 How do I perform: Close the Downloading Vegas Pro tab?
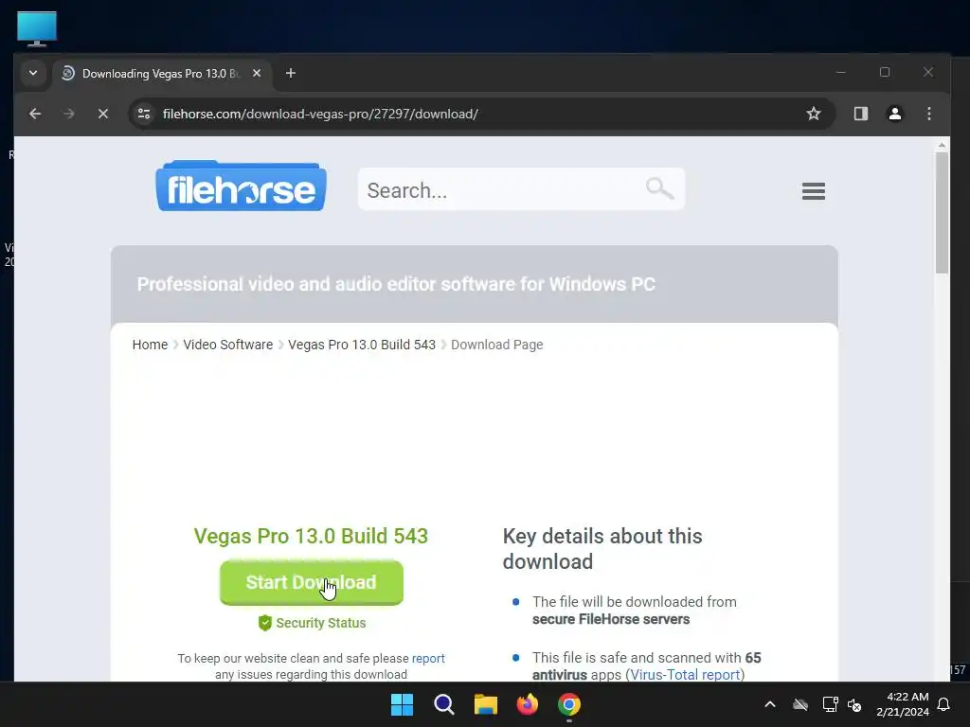pyautogui.click(x=257, y=73)
